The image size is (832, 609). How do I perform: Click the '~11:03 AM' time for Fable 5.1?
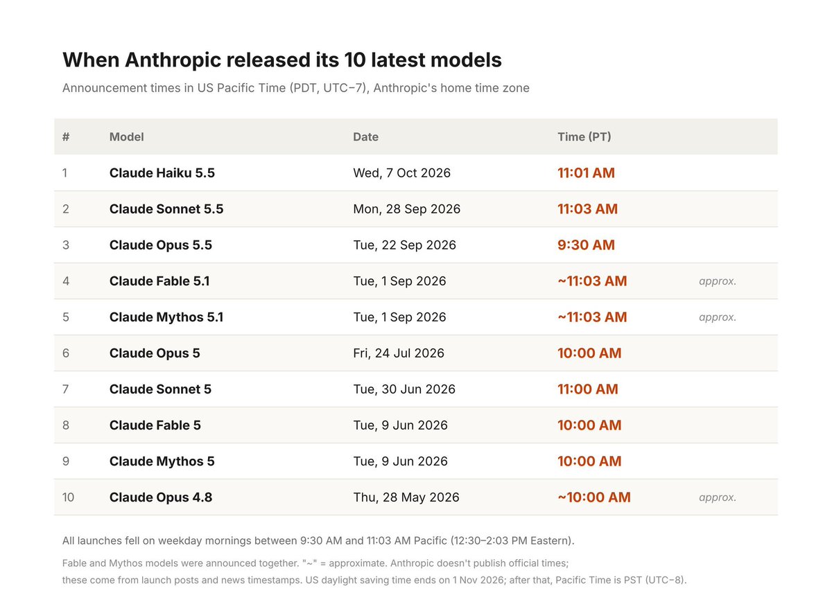[x=592, y=281]
